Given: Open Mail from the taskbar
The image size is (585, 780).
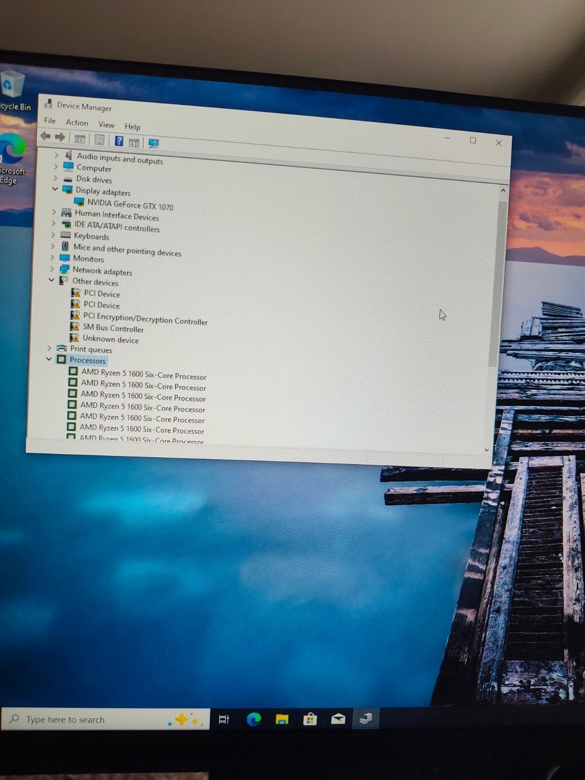Looking at the screenshot, I should [x=338, y=719].
